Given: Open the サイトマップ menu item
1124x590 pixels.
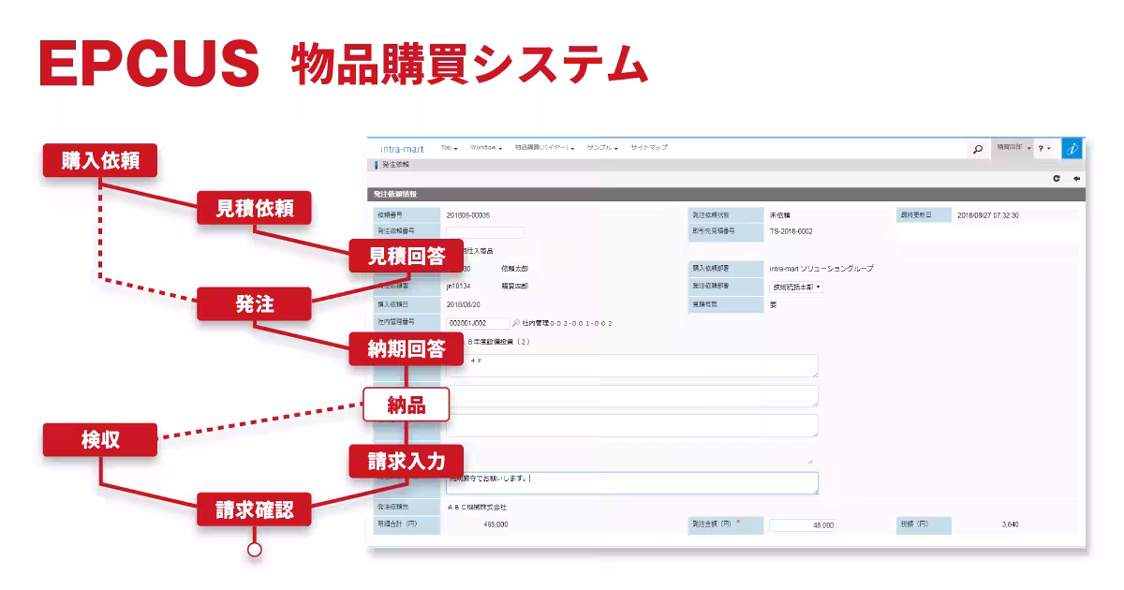Looking at the screenshot, I should coord(649,148).
